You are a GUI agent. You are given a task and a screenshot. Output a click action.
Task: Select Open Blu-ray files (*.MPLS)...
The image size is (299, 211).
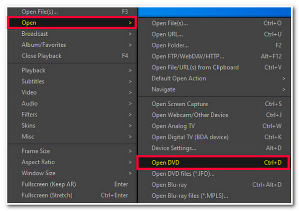click(214, 196)
